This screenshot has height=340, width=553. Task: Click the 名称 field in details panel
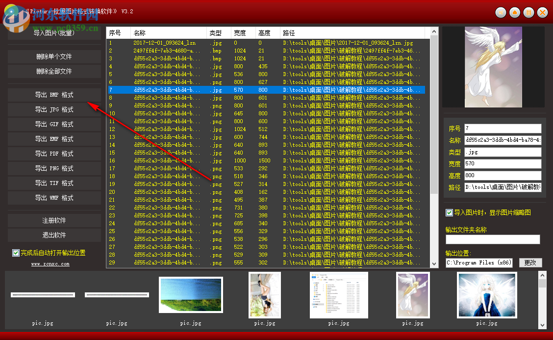coord(503,140)
